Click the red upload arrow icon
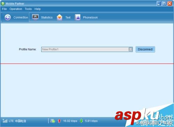The width and height of the screenshot is (174, 127). [x=59, y=121]
